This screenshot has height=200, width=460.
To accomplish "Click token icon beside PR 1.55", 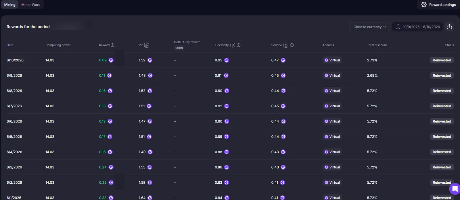I will 149,167.
